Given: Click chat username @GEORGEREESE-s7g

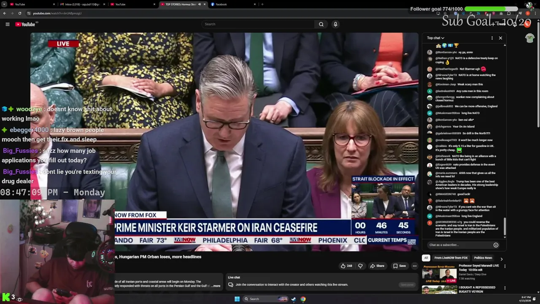Looking at the screenshot, I should pyautogui.click(x=449, y=222).
